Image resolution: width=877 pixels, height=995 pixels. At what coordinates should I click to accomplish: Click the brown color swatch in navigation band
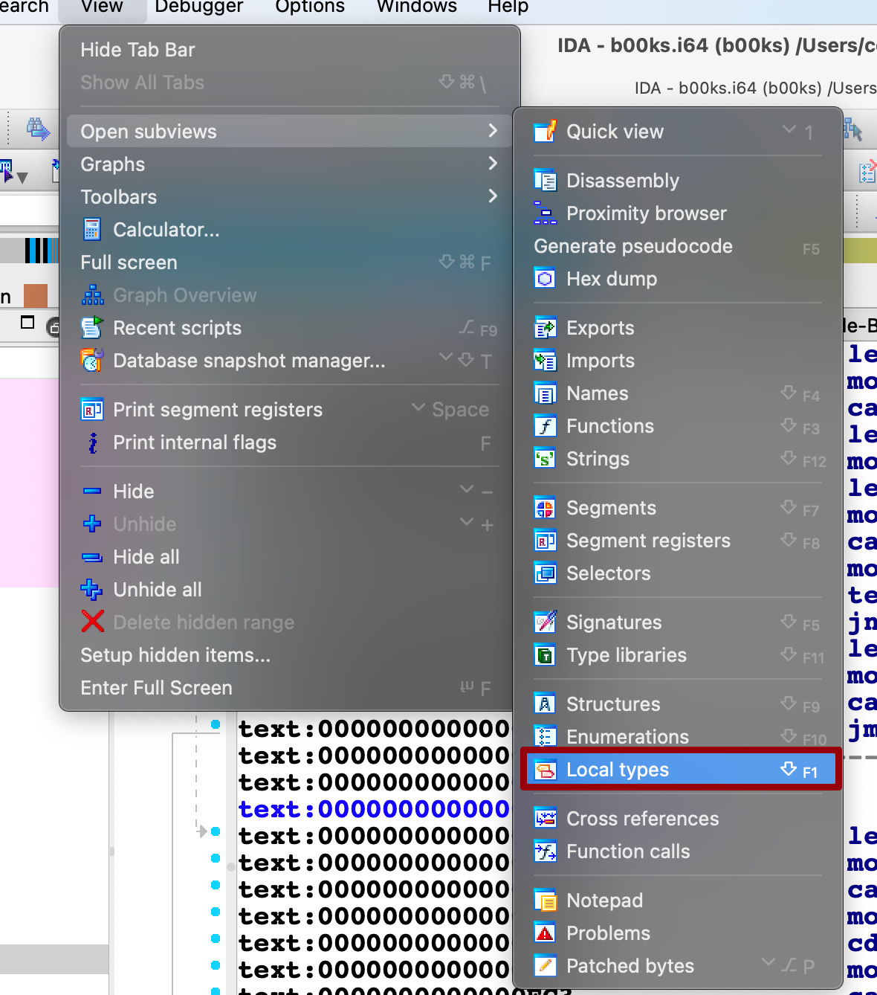(36, 296)
